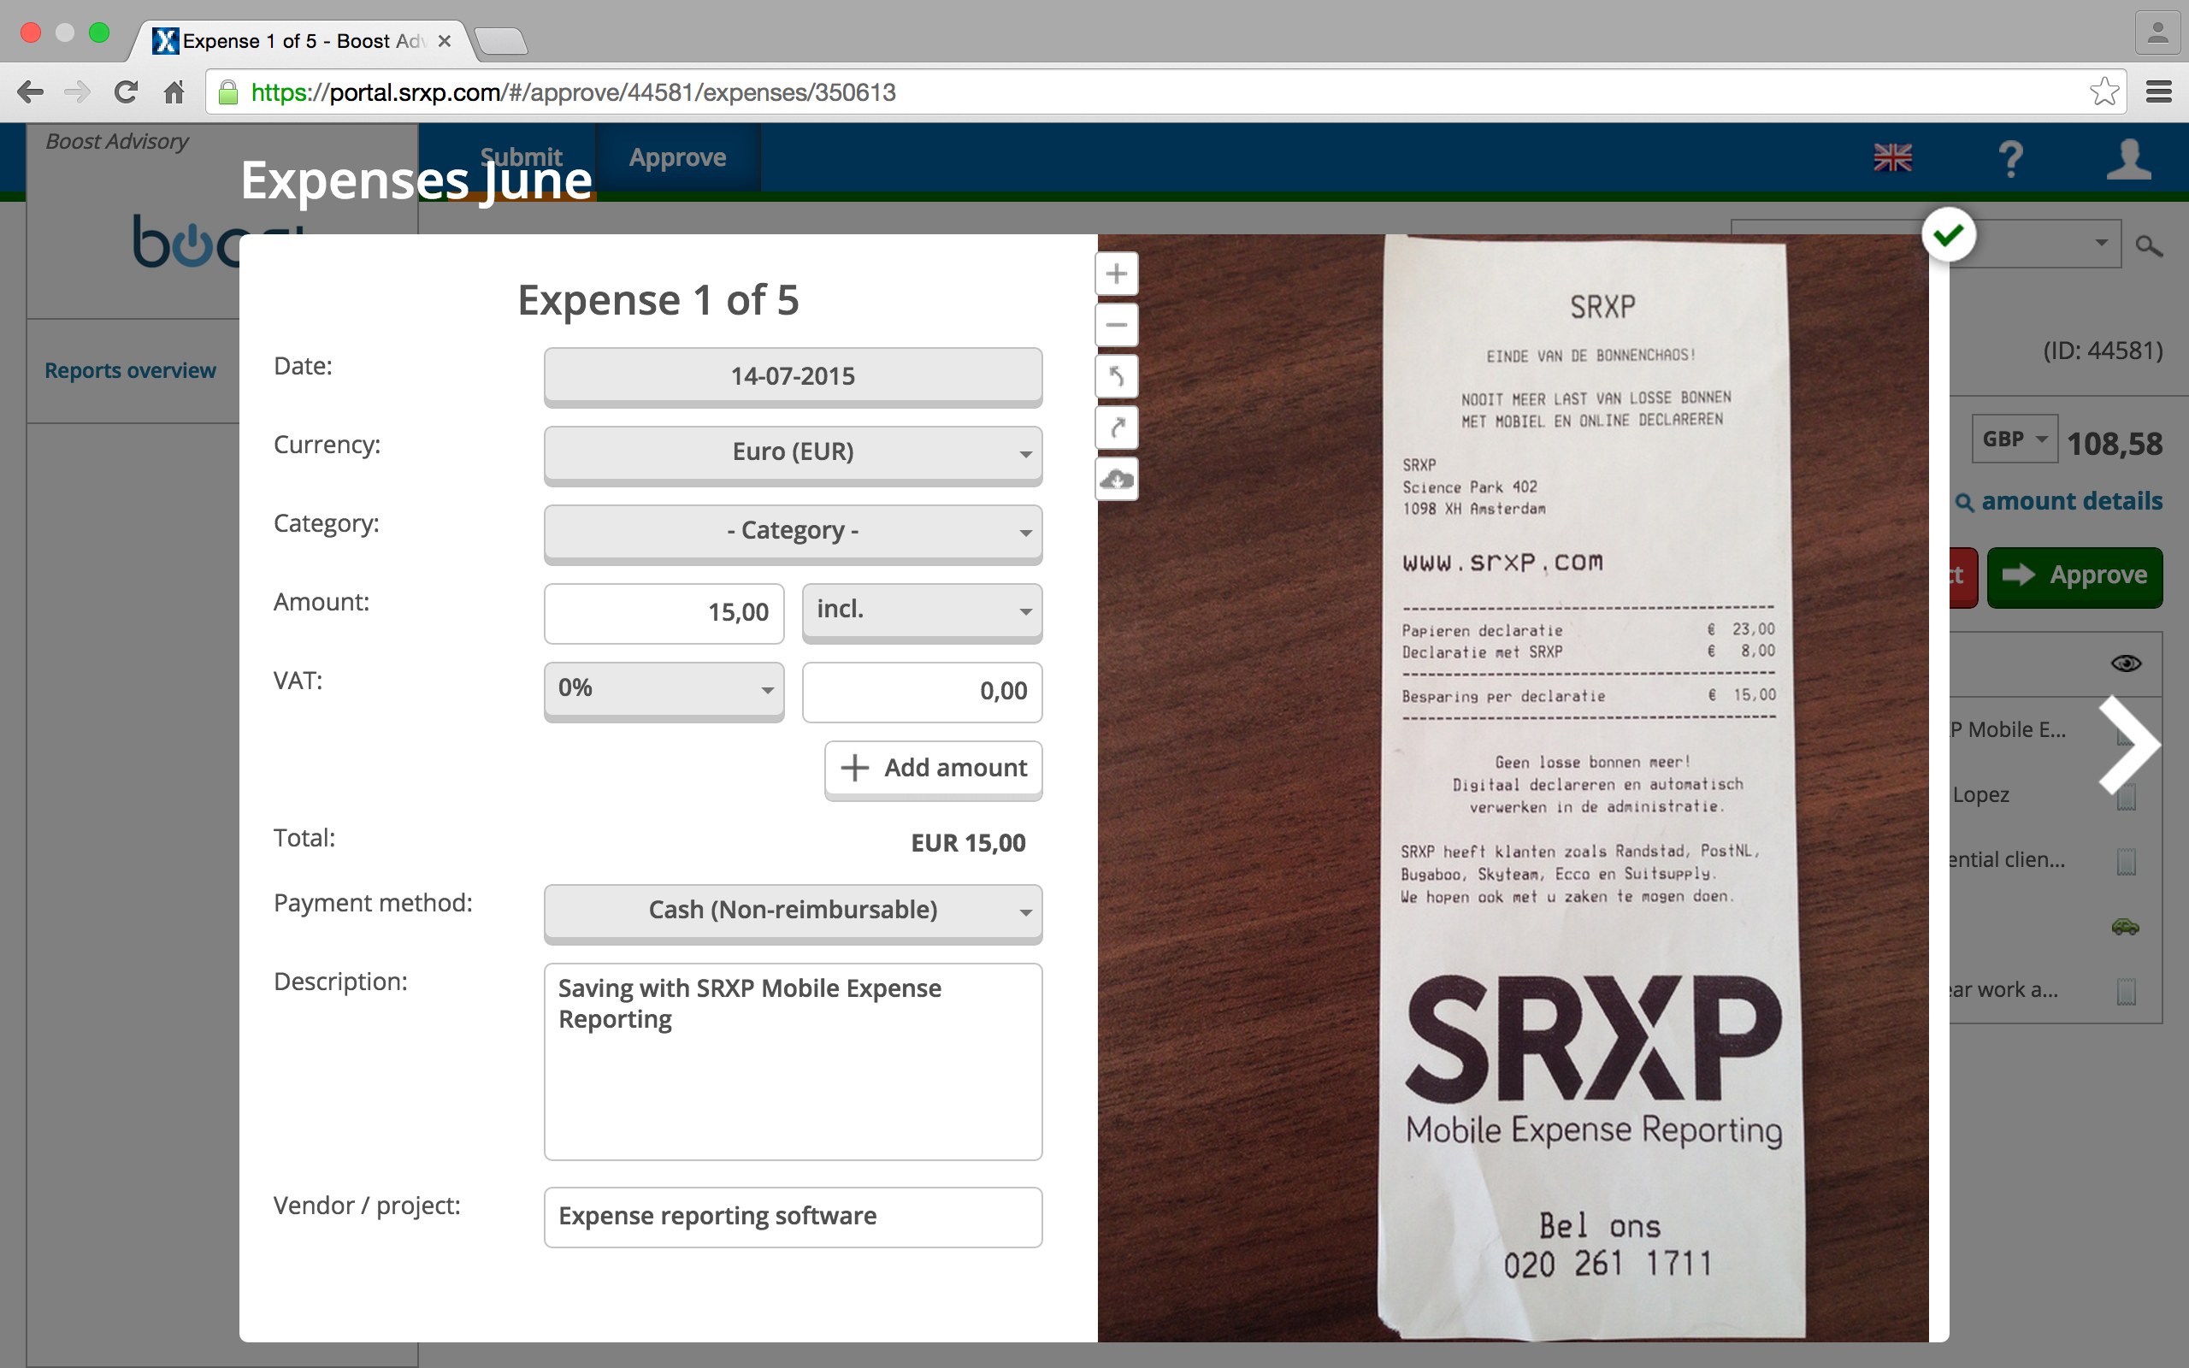Open the 0% VAT rate dropdown

coord(663,689)
